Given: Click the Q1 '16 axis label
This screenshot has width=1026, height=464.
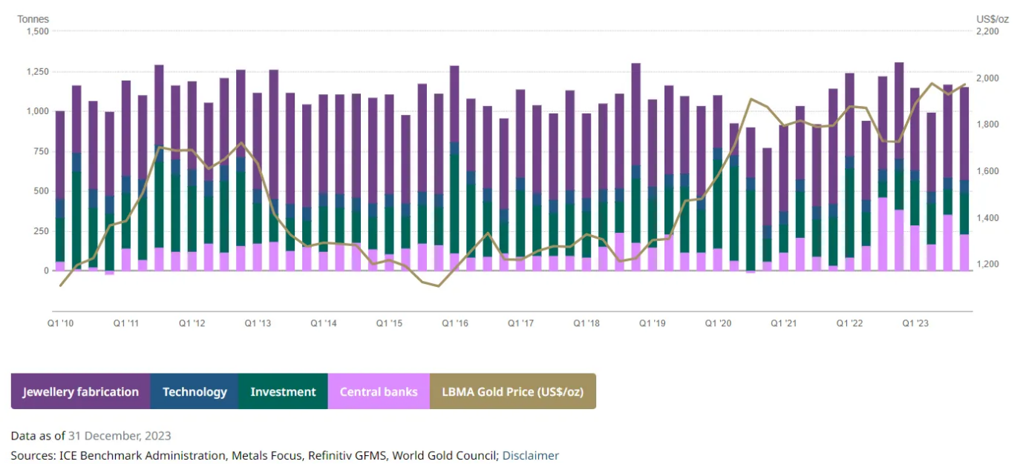Looking at the screenshot, I should pos(455,324).
